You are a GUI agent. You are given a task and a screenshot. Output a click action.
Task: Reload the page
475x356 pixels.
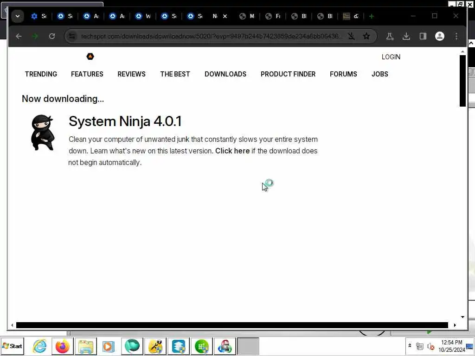52,36
